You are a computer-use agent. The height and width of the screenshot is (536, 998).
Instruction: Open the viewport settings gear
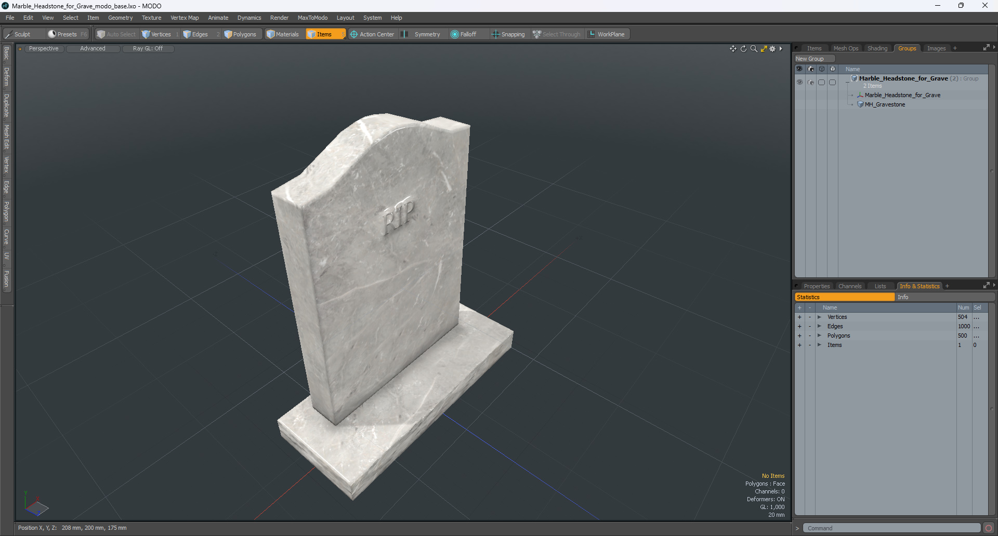(x=773, y=49)
